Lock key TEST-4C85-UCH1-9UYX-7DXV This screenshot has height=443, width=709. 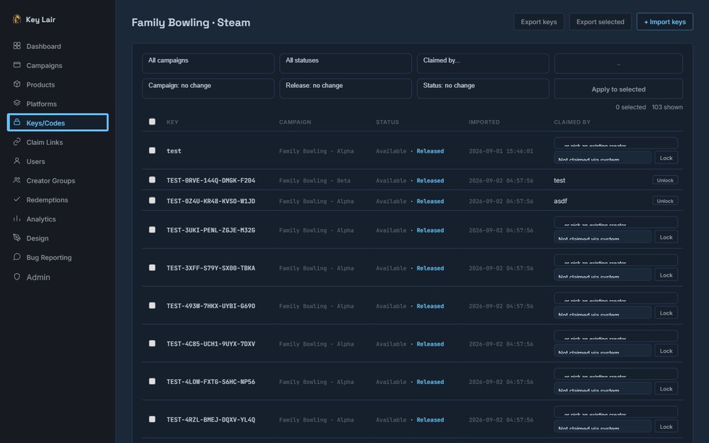click(x=666, y=351)
